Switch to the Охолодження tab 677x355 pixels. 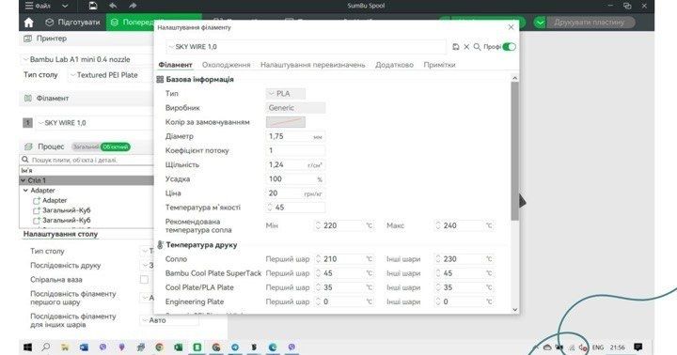tap(227, 65)
